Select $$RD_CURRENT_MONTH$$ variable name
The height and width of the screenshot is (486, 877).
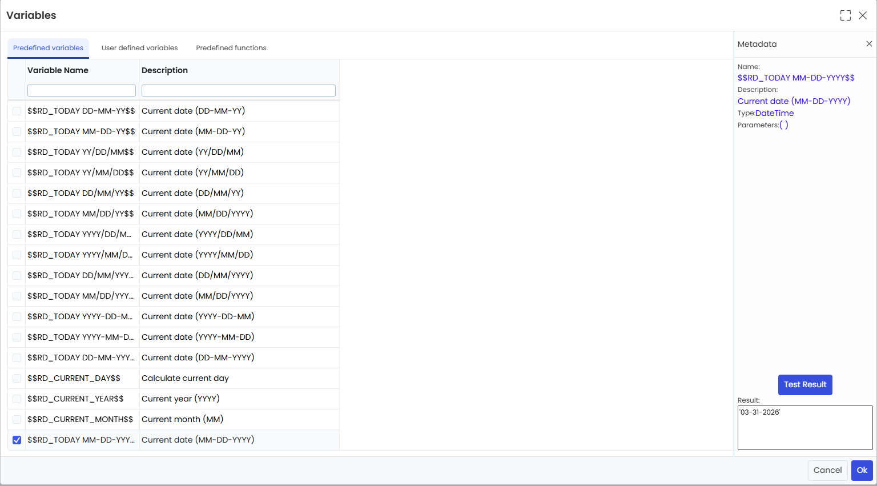click(x=80, y=419)
